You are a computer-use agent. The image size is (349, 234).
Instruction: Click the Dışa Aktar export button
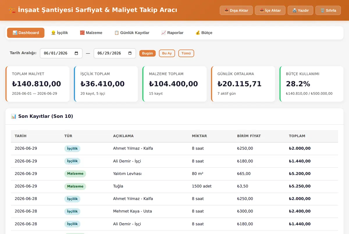[x=236, y=10]
